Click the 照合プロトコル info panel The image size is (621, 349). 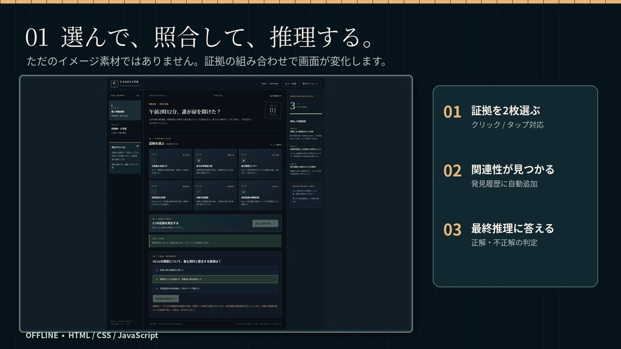(x=125, y=158)
